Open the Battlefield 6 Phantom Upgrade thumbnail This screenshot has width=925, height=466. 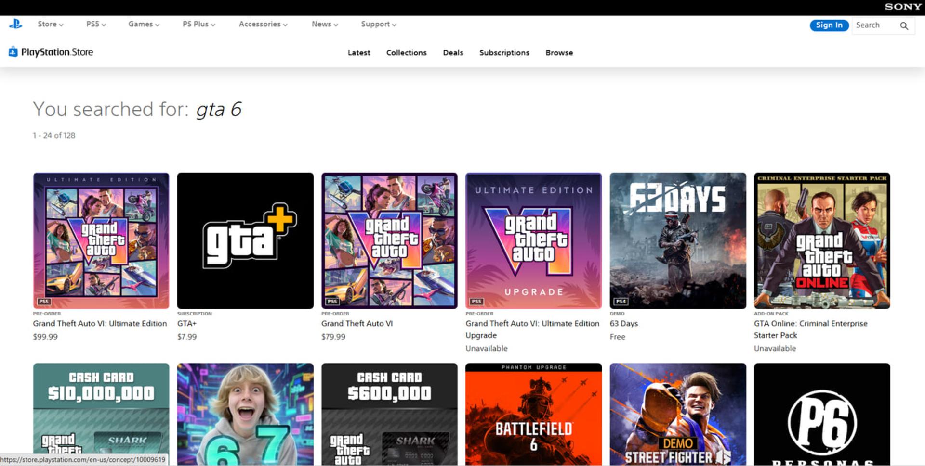tap(533, 414)
